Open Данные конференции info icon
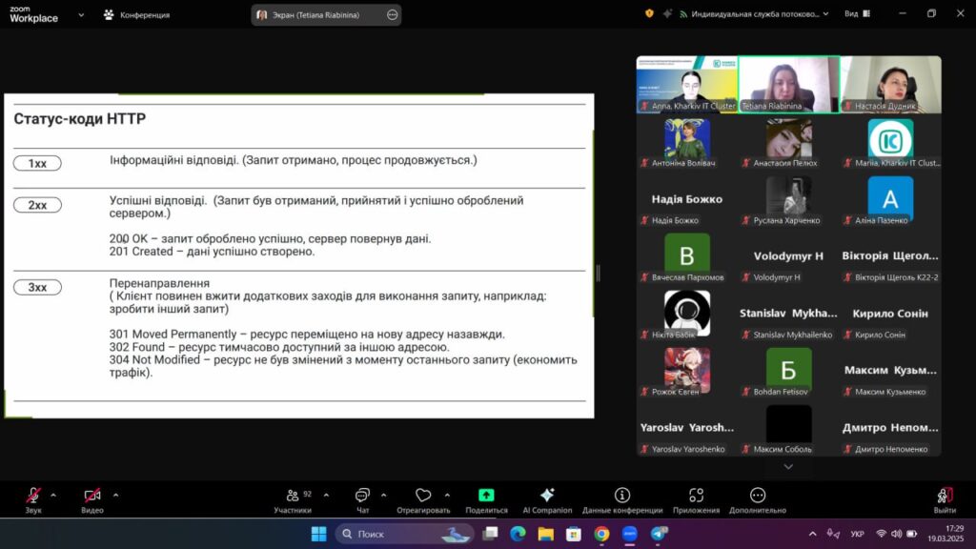 tap(622, 495)
